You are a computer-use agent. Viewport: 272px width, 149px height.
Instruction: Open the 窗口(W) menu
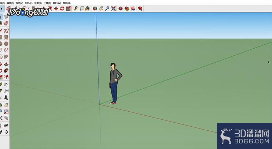click(x=57, y=3)
